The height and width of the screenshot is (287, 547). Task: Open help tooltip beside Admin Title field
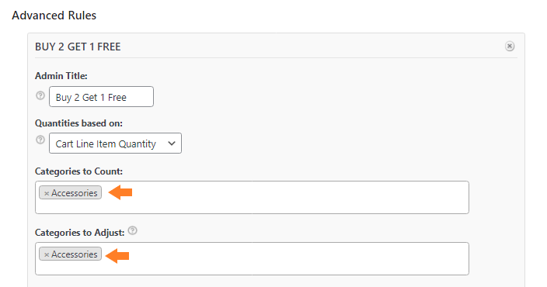(40, 95)
